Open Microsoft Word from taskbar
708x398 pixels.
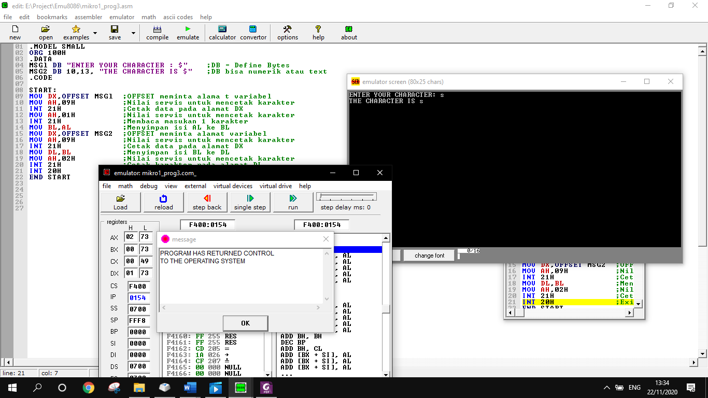coord(190,387)
